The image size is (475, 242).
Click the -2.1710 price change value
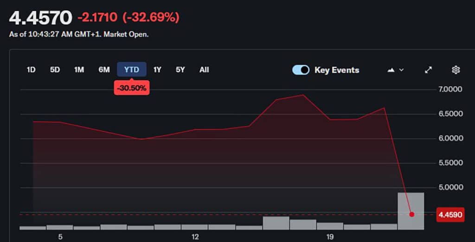[x=97, y=18]
